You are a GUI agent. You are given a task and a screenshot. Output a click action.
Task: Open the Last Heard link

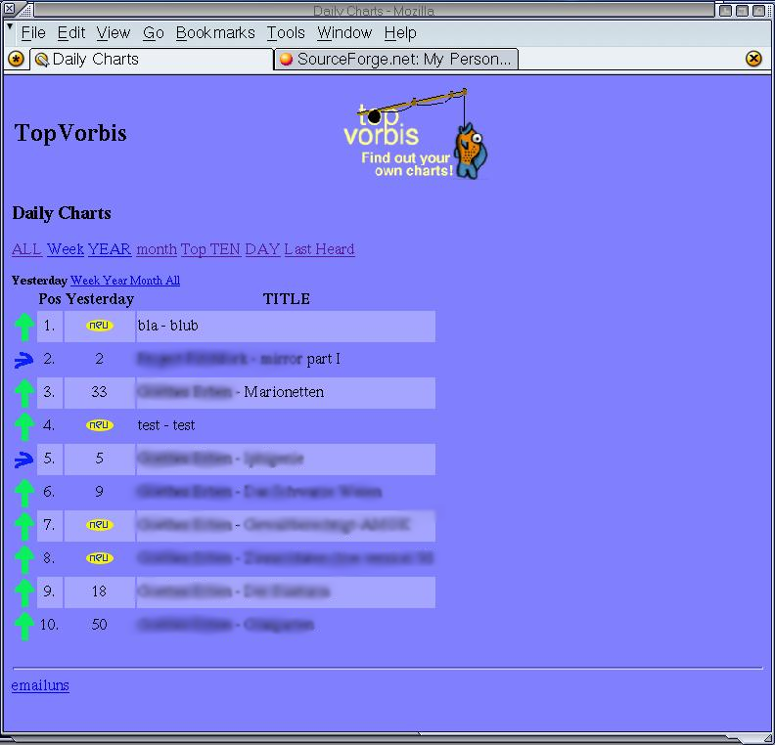(x=319, y=249)
